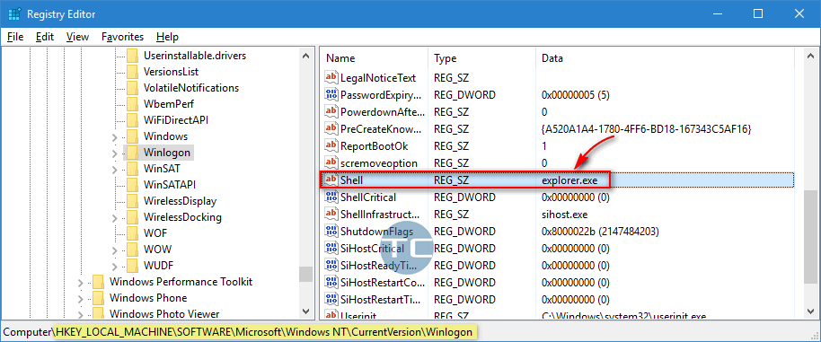Select the WUDF key label

coord(158,265)
